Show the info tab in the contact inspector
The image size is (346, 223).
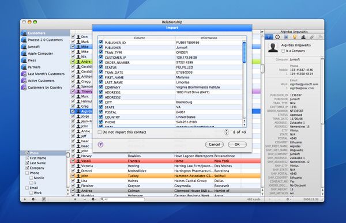pyautogui.click(x=269, y=37)
